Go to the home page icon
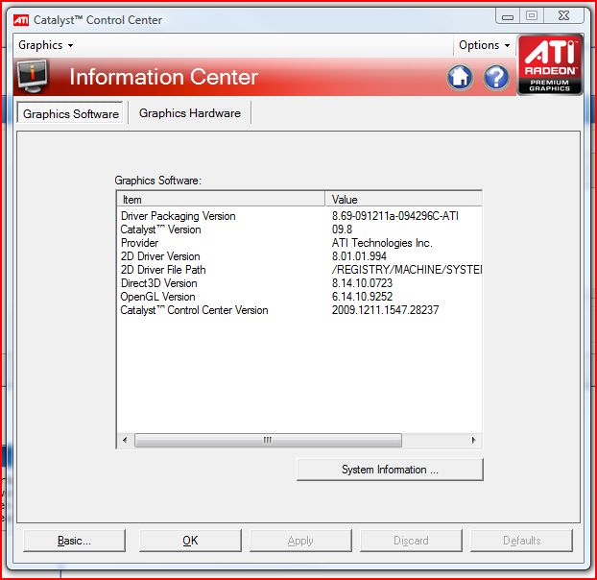The width and height of the screenshot is (597, 580). click(x=460, y=78)
